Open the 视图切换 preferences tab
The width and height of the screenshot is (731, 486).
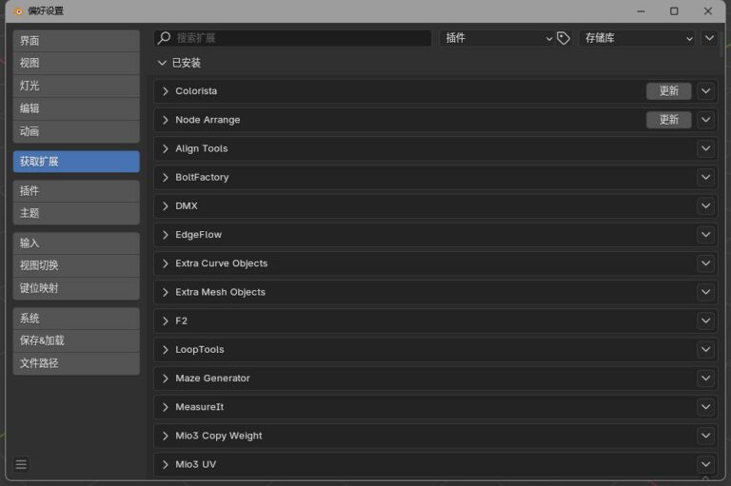tap(76, 265)
